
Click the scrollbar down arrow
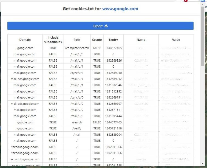pyautogui.click(x=202, y=164)
